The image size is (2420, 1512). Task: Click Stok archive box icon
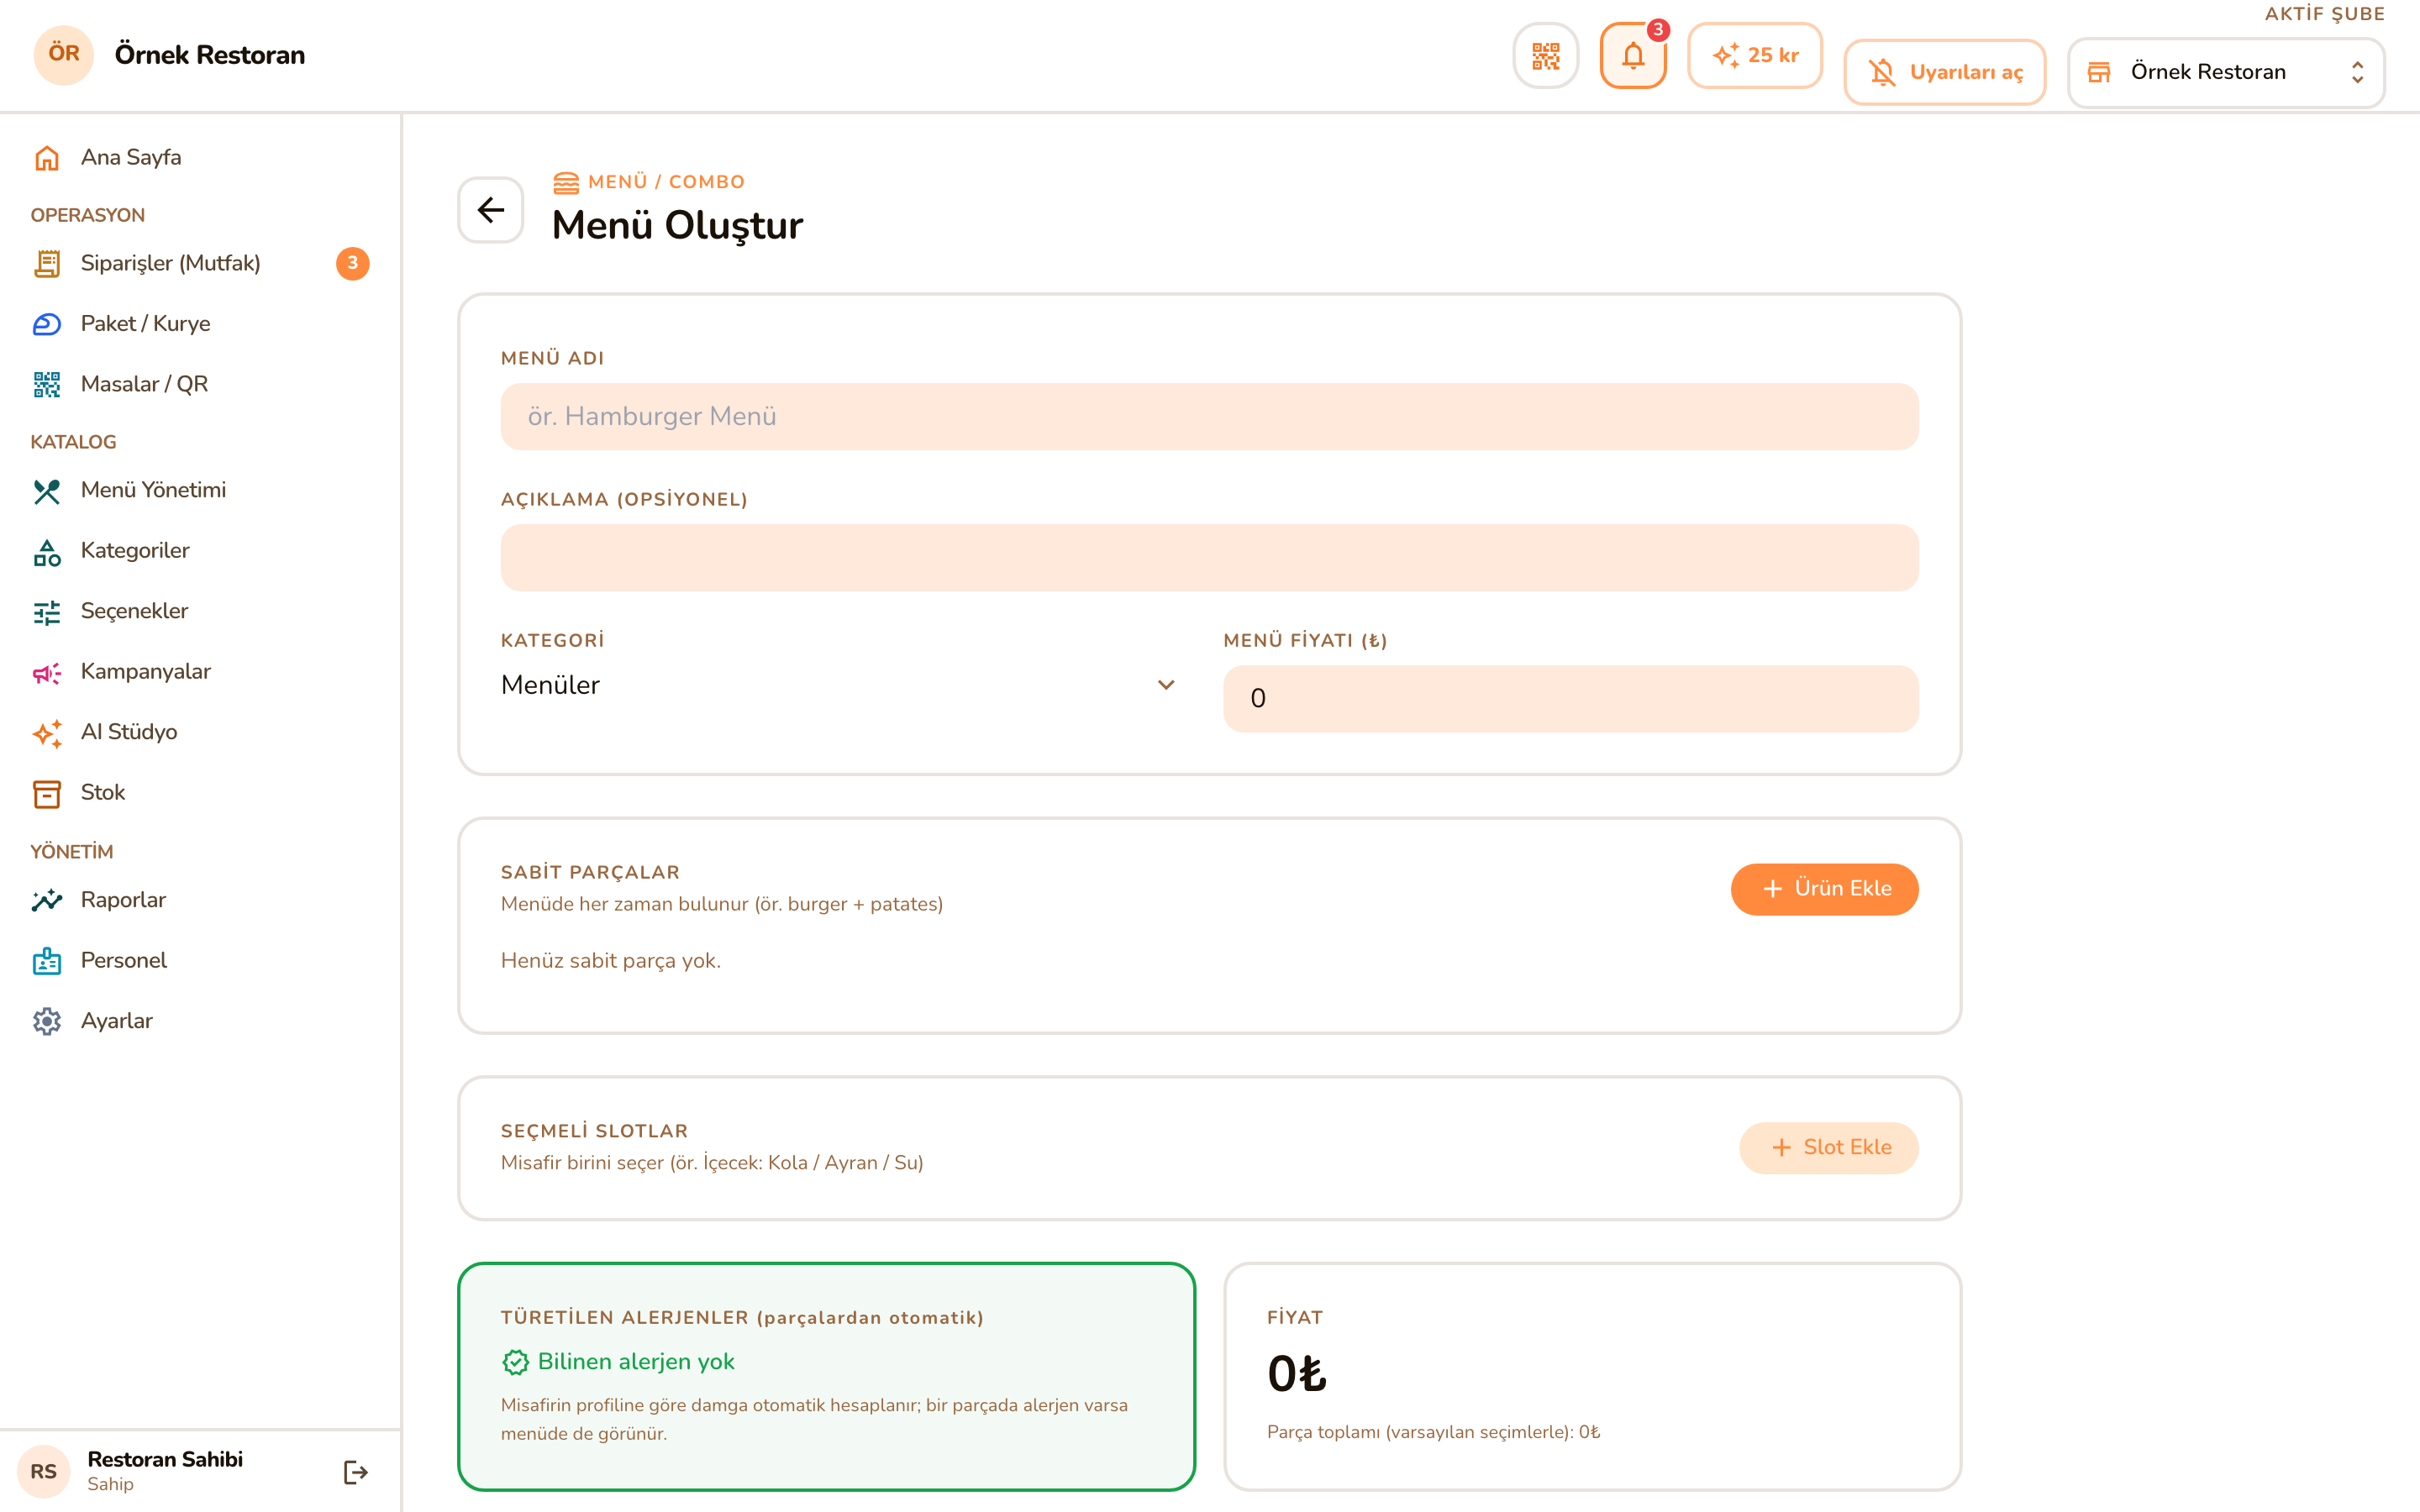coord(47,793)
